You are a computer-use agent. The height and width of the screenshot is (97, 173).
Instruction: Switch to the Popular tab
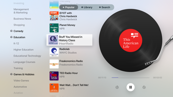[69, 7]
